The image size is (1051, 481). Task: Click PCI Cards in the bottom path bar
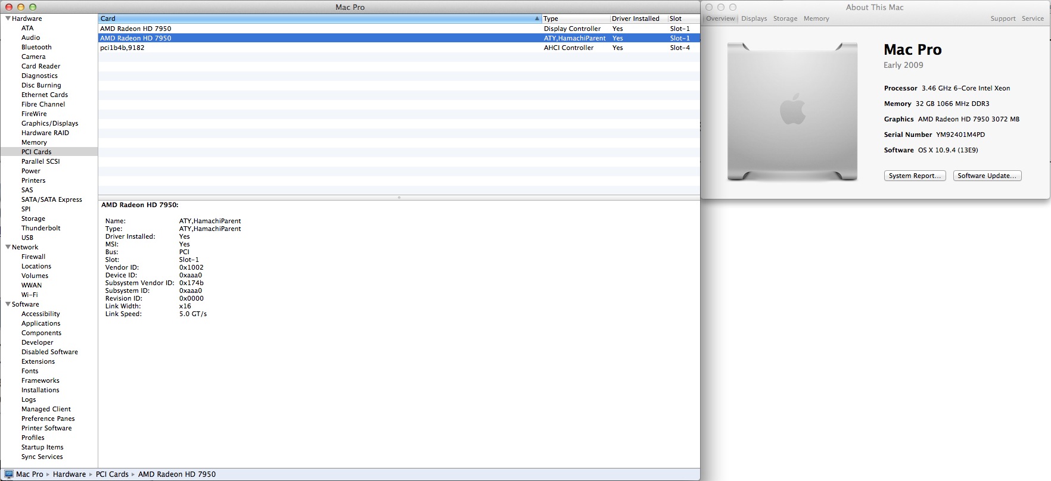(x=112, y=474)
